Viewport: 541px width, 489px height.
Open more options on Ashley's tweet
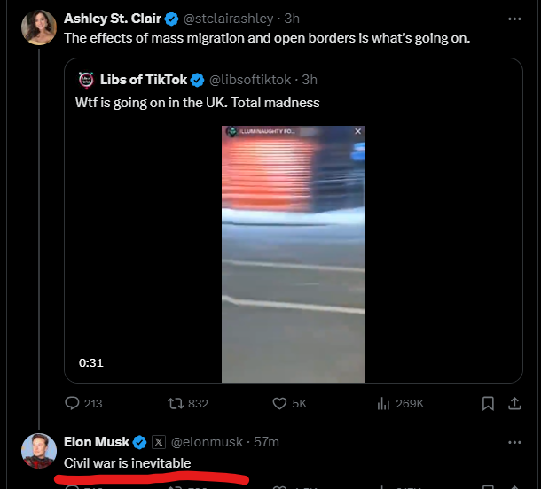pyautogui.click(x=514, y=19)
